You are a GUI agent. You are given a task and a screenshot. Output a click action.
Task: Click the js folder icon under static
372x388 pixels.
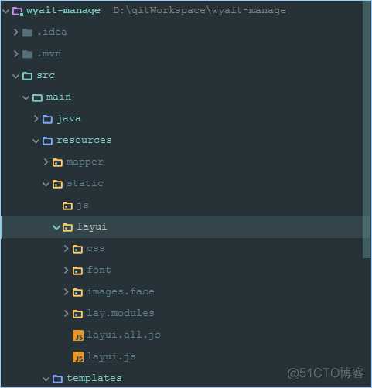67,206
